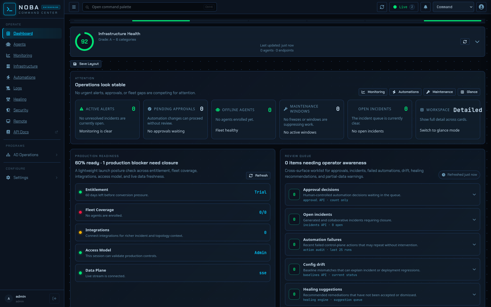Open the user profile avatar icon
Screen dimensions: 491x307
[x=481, y=7]
